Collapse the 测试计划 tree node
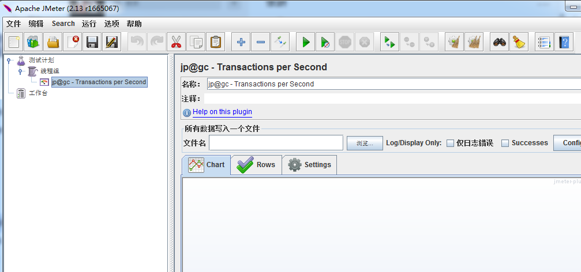The width and height of the screenshot is (581, 272). (x=9, y=60)
